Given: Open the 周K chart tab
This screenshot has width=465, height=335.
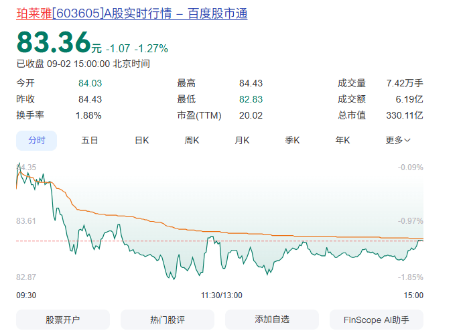Looking at the screenshot, I should (x=192, y=140).
